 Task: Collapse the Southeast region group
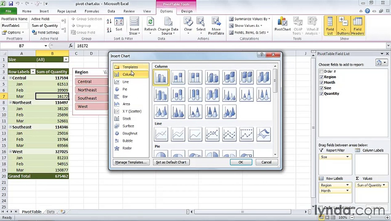pos(10,127)
